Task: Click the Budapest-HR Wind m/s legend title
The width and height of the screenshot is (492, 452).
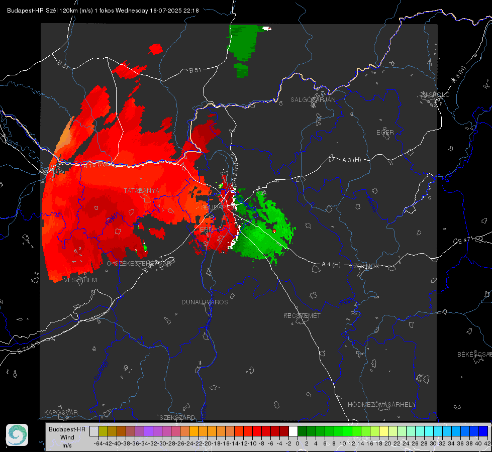Action: 67,437
